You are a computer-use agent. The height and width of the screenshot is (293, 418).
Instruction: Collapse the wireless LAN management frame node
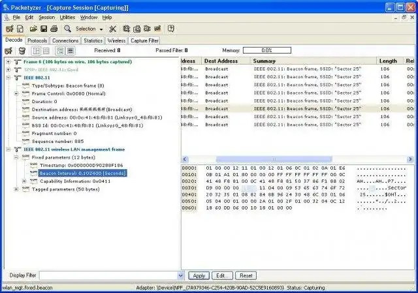[8, 149]
